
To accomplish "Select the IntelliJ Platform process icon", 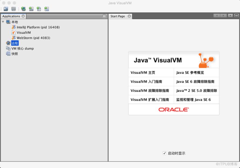I will tap(14, 27).
